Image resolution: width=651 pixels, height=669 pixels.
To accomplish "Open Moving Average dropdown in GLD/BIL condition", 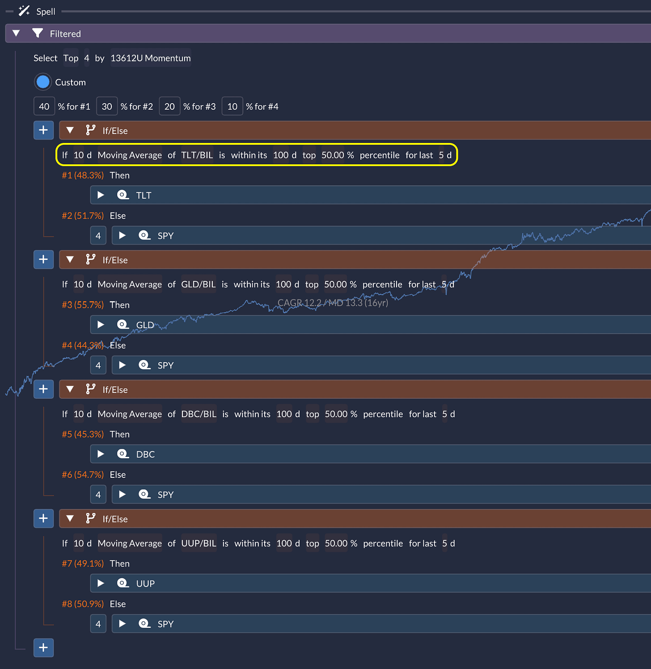I will (x=130, y=284).
